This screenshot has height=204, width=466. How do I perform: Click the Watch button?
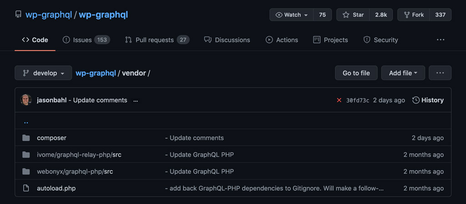coord(292,15)
